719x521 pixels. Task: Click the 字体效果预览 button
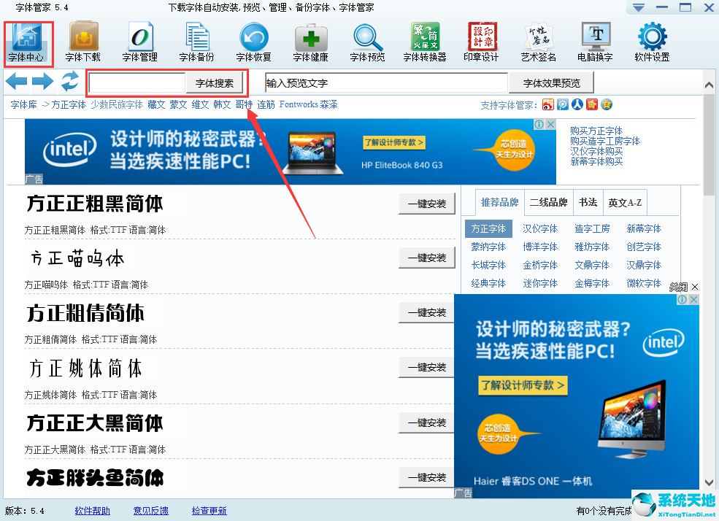(x=551, y=83)
